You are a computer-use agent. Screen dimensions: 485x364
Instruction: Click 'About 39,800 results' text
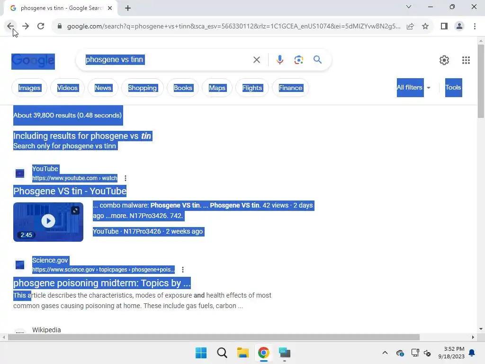pyautogui.click(x=67, y=116)
